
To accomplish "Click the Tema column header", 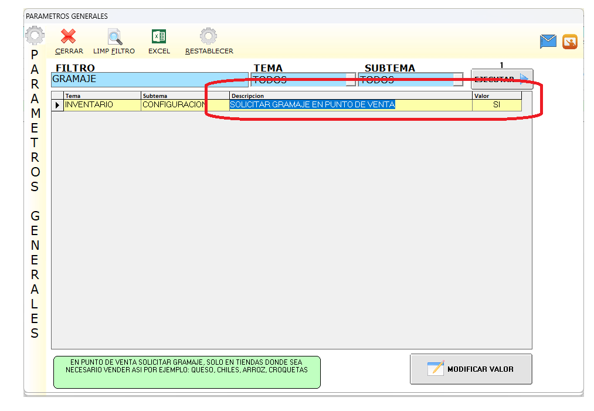I will tap(102, 96).
